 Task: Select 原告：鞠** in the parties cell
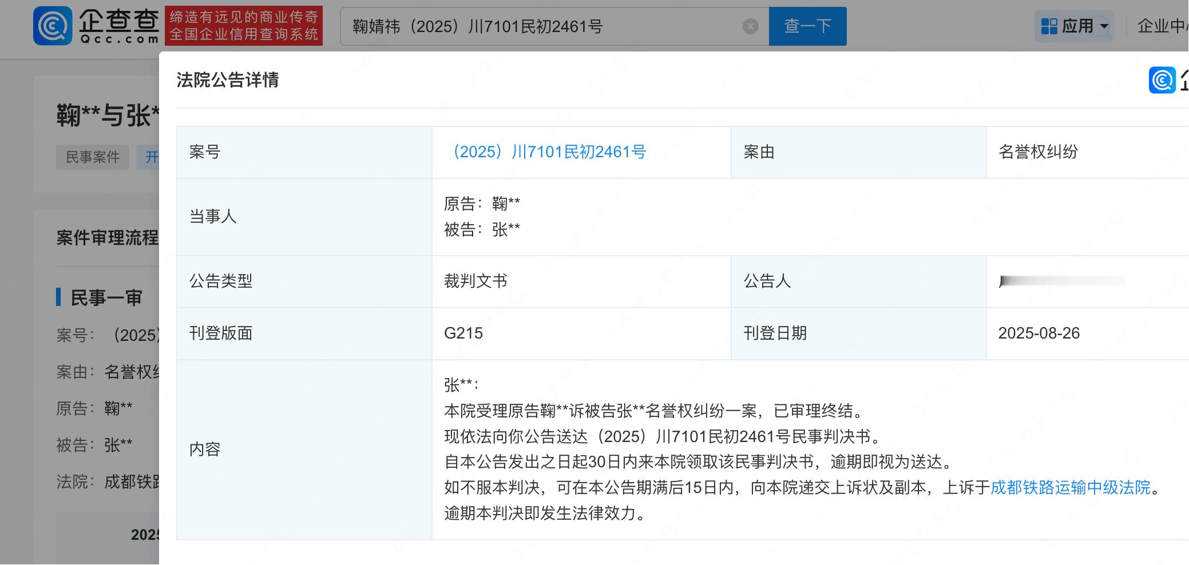pyautogui.click(x=482, y=204)
